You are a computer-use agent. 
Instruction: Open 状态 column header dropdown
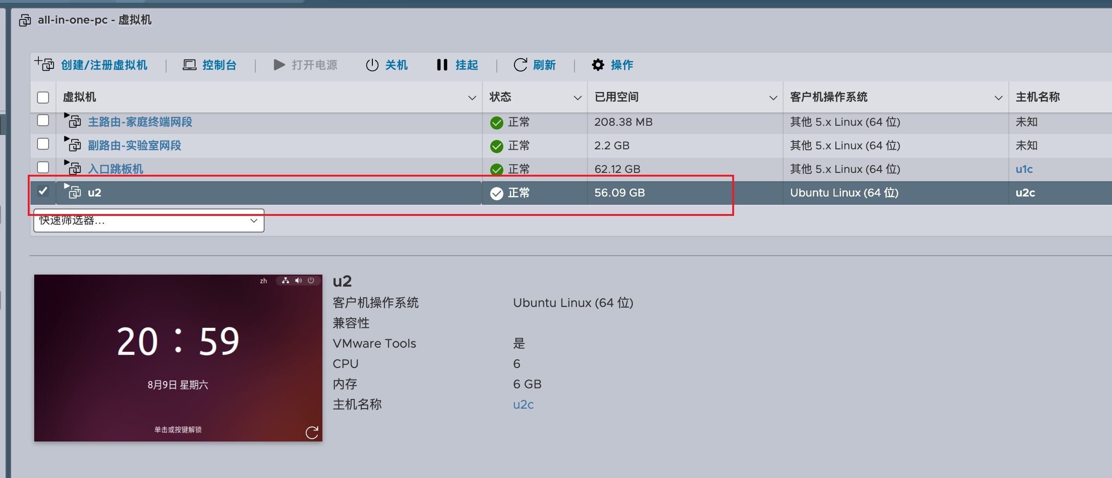click(x=577, y=98)
